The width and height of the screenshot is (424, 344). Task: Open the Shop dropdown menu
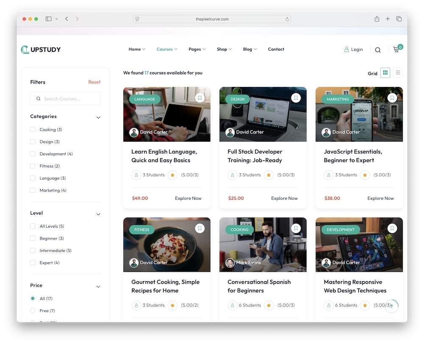coord(224,49)
